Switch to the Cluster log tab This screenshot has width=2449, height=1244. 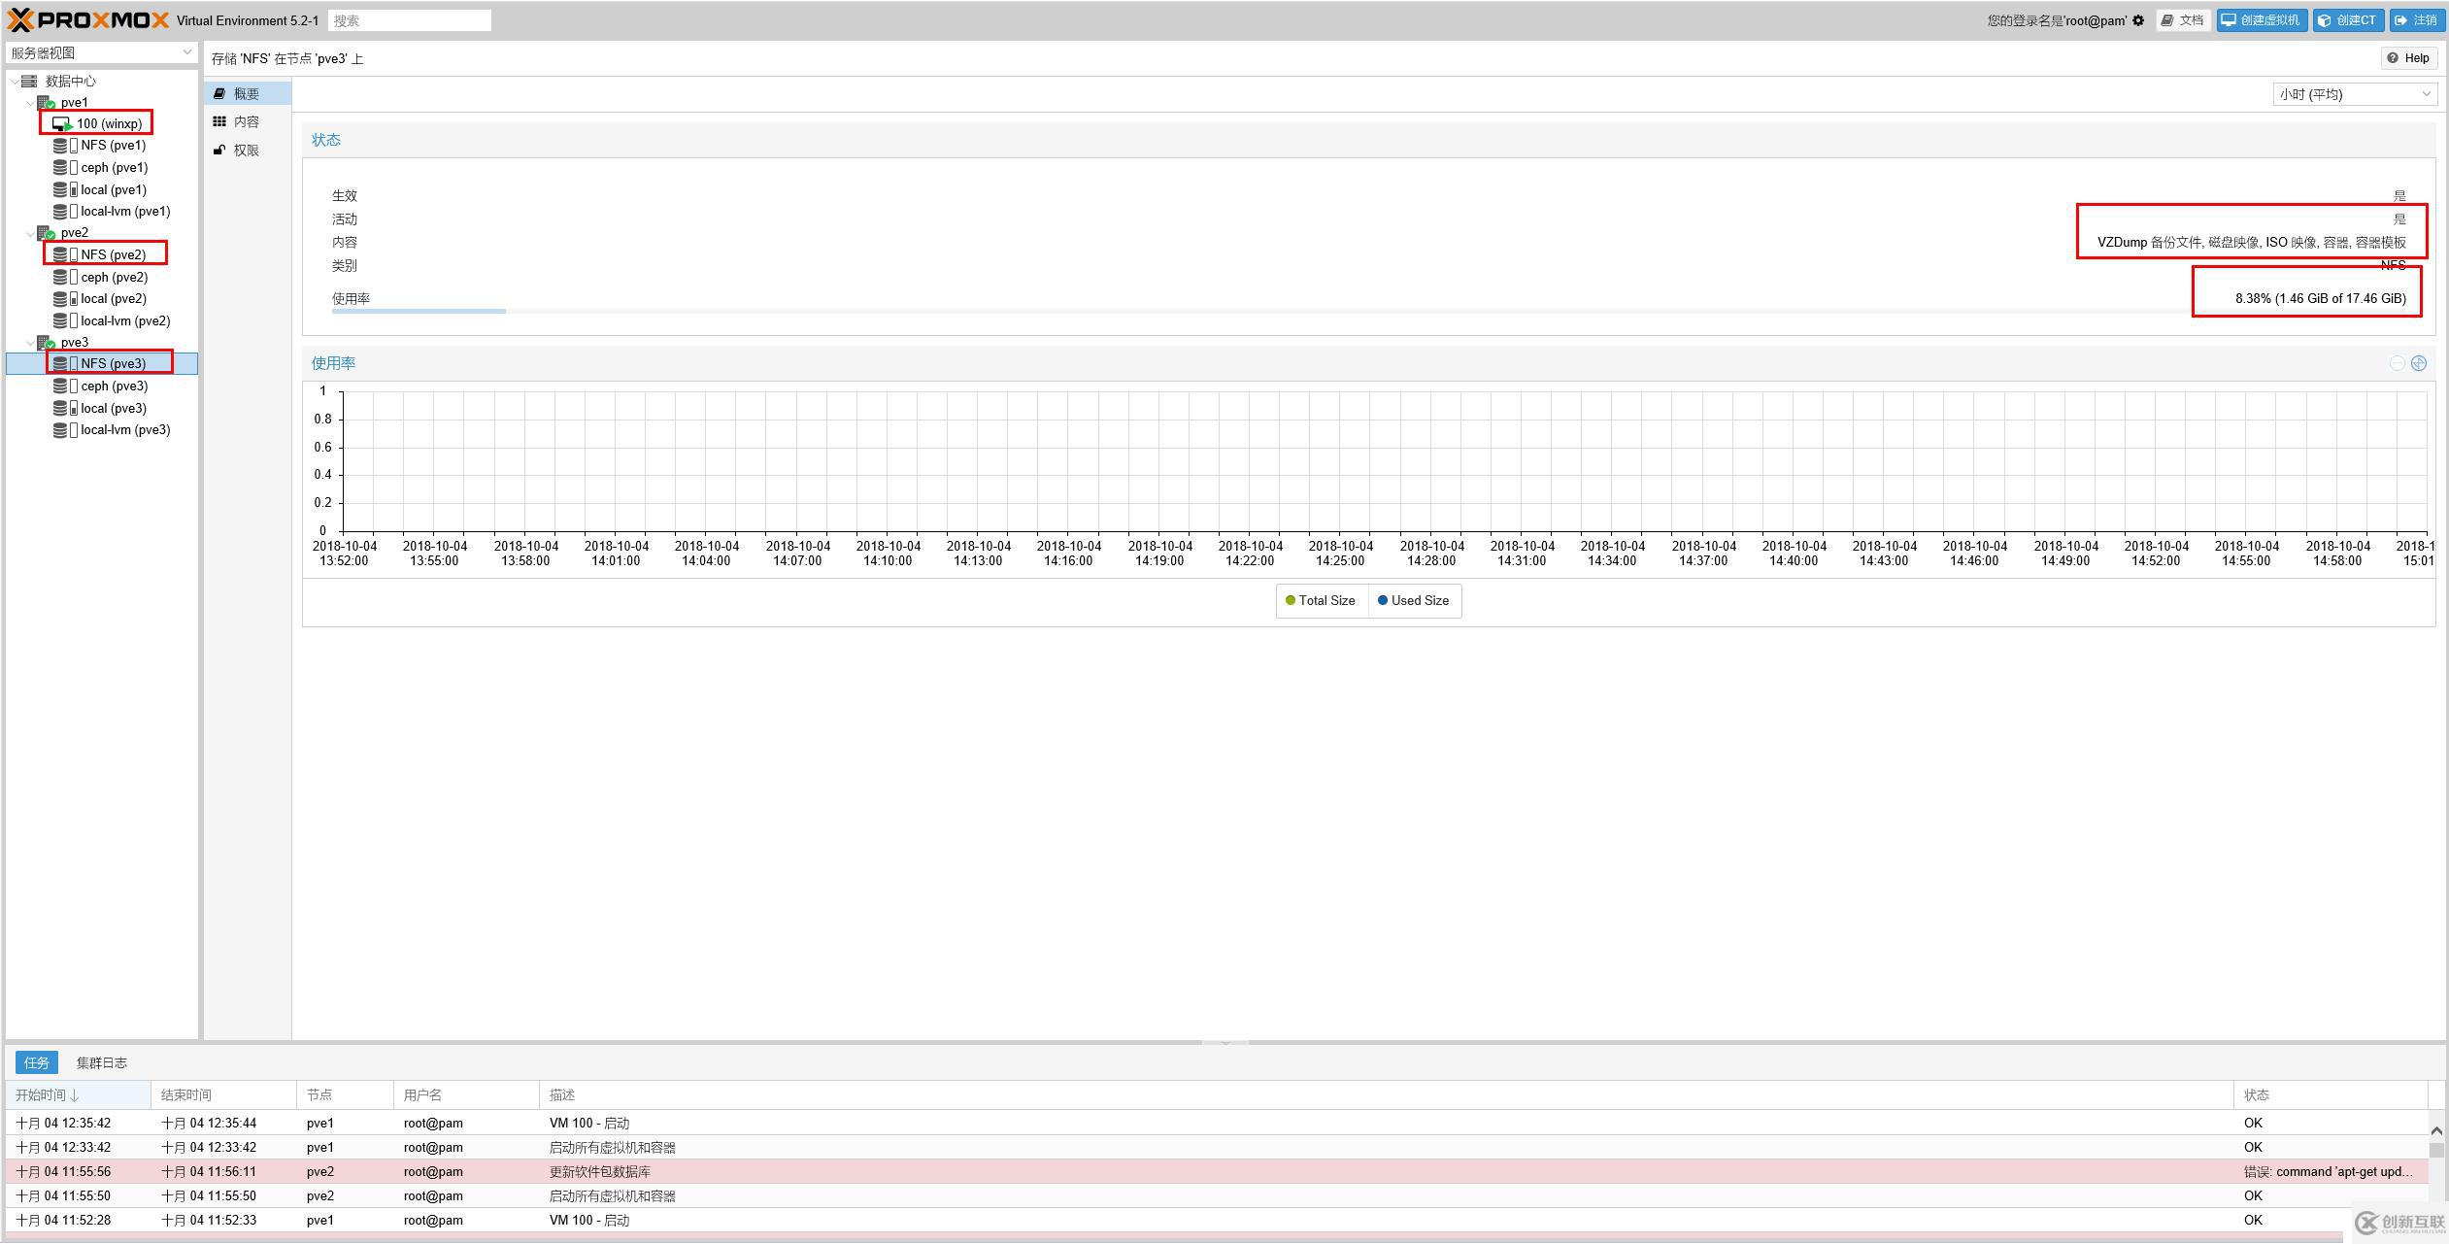tap(101, 1062)
